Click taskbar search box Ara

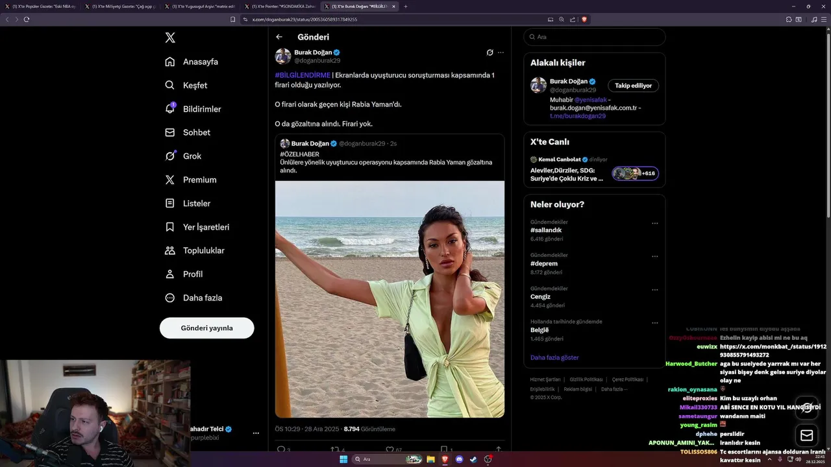[387, 459]
